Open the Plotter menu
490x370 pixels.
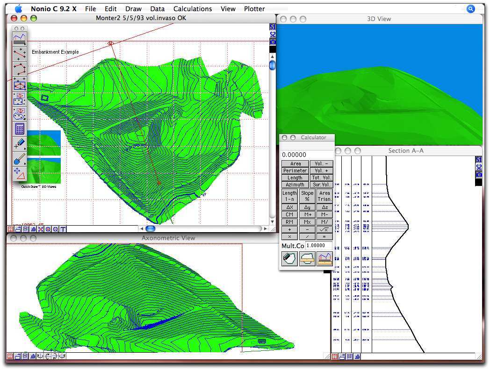[x=254, y=9]
